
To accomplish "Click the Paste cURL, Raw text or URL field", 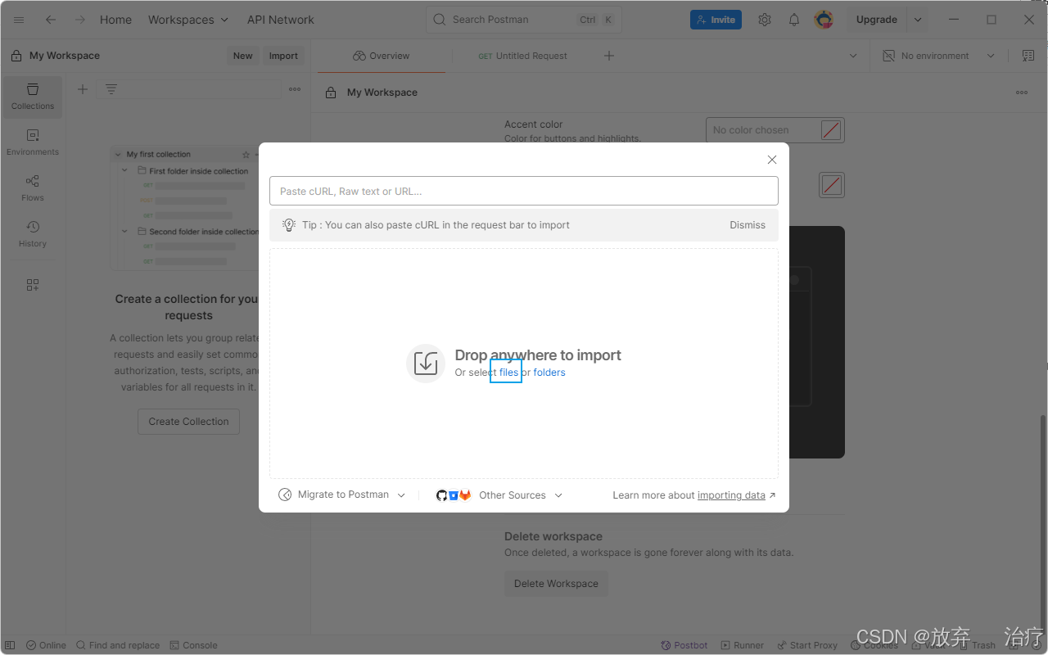I will (x=524, y=191).
